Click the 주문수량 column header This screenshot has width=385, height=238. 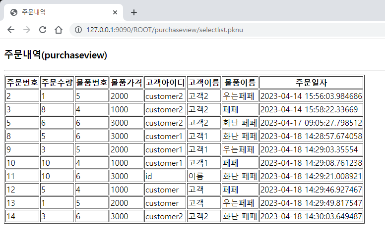point(57,83)
